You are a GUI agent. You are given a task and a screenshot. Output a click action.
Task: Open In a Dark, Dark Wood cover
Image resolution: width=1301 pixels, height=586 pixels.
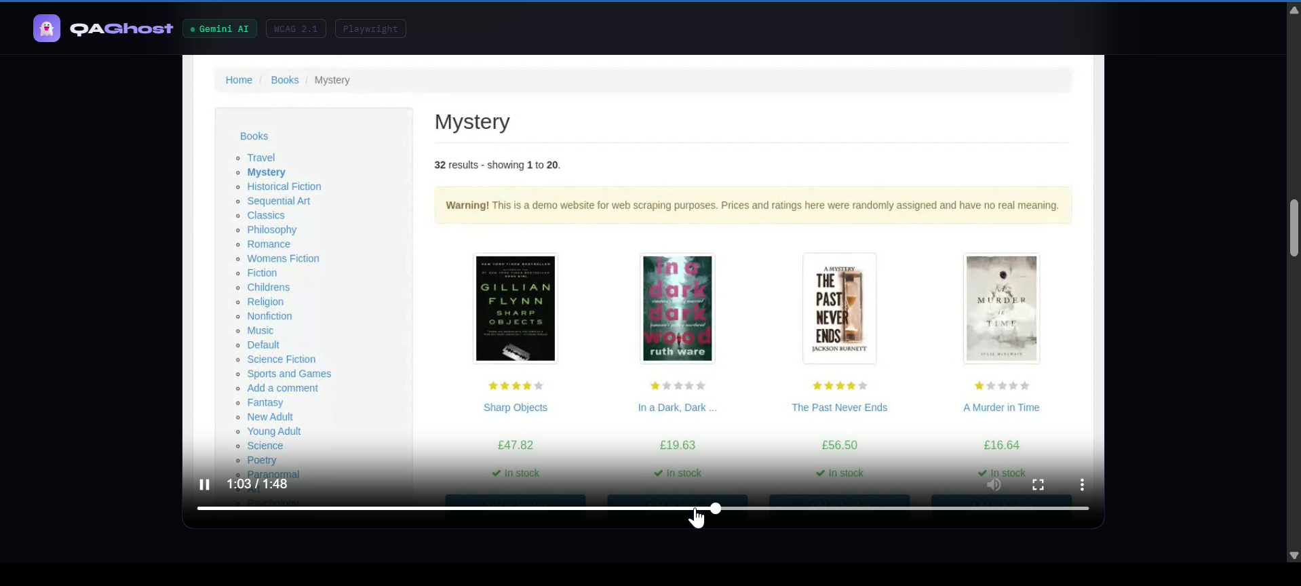click(x=678, y=309)
